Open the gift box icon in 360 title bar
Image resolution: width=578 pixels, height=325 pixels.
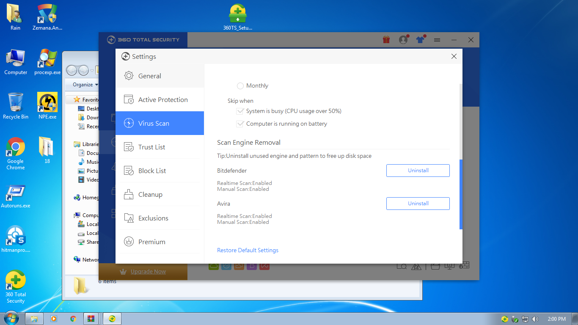point(386,39)
